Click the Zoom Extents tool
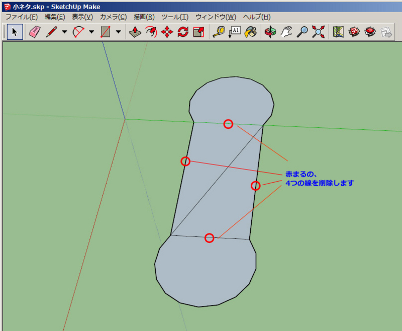Viewport: 402px width, 331px height. [318, 32]
